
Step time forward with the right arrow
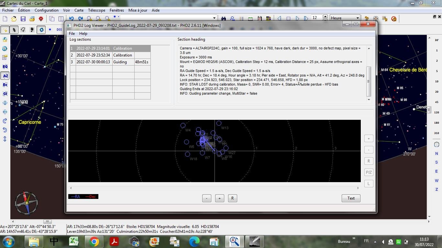click(x=297, y=18)
